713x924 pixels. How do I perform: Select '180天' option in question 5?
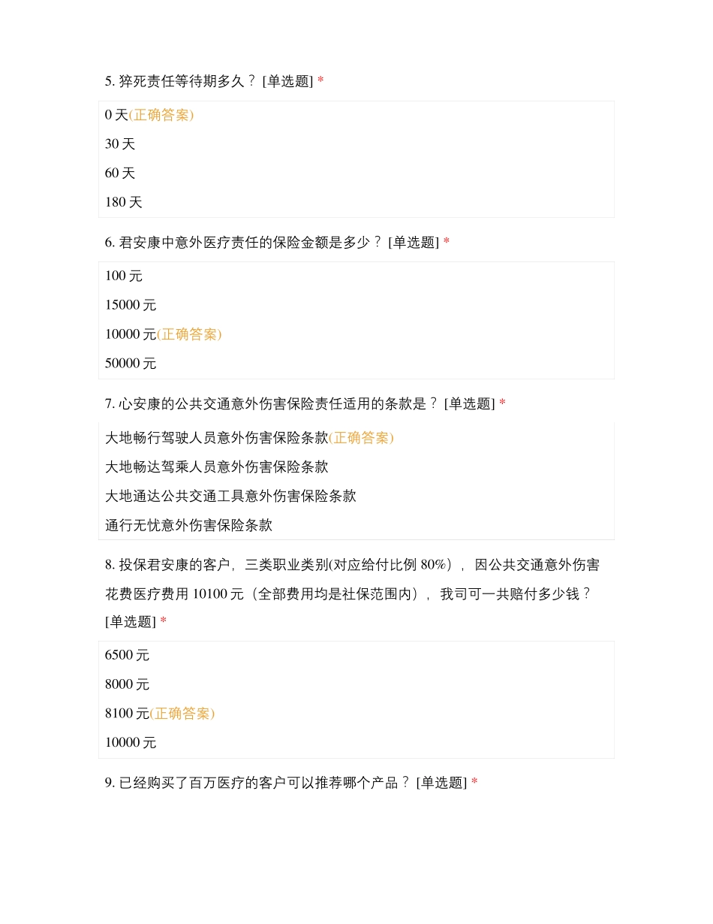point(124,203)
